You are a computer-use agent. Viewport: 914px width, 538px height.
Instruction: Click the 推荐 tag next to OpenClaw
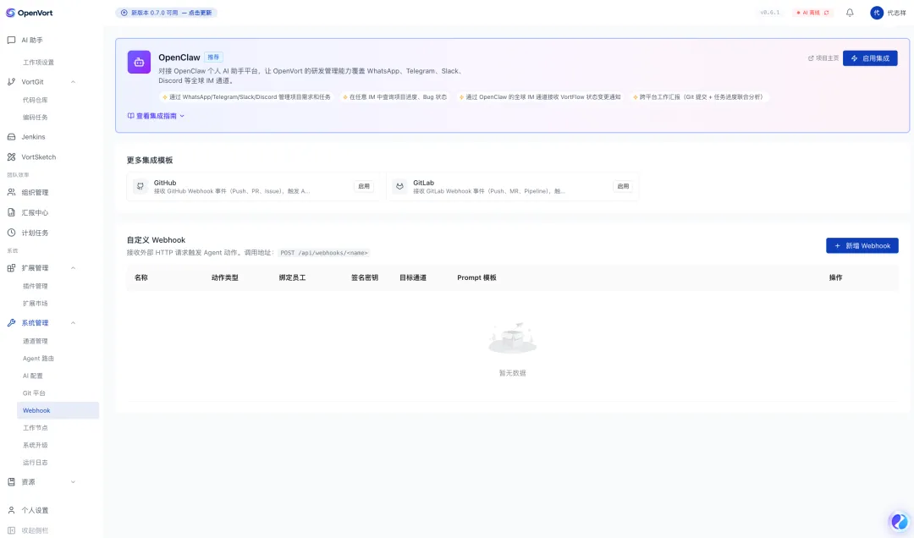point(213,58)
